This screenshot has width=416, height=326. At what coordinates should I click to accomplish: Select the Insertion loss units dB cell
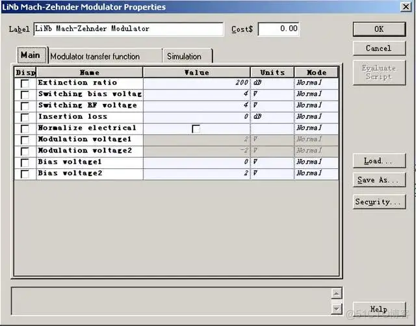[272, 117]
